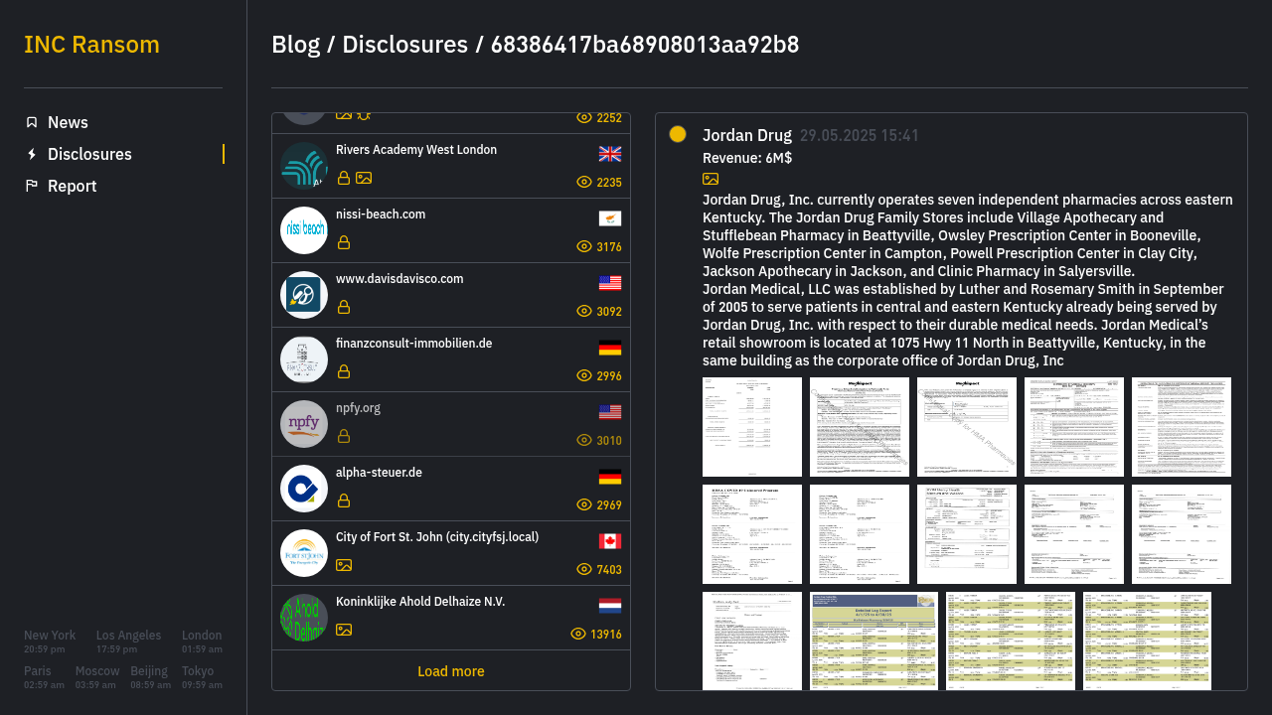Click the Ahold Delhaize logo avatar
This screenshot has width=1272, height=715.
tap(304, 618)
